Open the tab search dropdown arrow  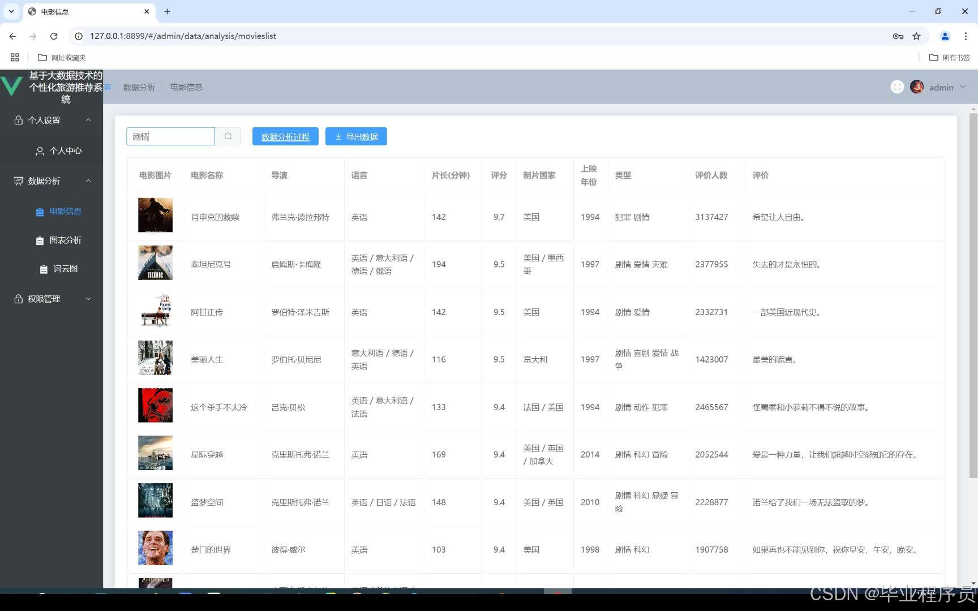11,11
